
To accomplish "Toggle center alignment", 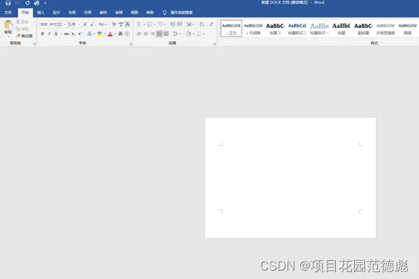I will coord(145,34).
